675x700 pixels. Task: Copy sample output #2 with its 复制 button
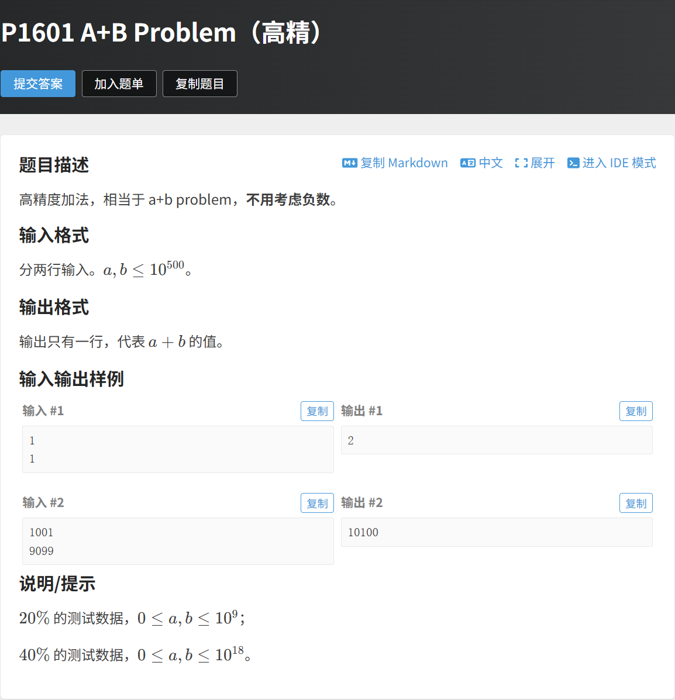[x=636, y=503]
